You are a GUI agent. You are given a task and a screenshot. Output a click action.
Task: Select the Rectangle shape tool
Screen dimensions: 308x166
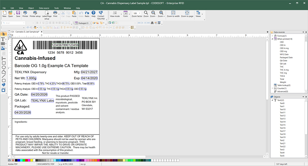pyautogui.click(x=3, y=63)
